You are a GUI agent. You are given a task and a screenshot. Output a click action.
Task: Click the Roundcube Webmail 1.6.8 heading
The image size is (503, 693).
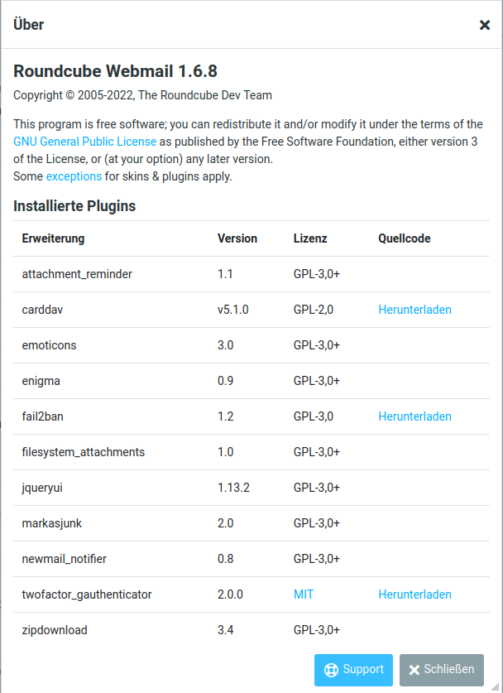pyautogui.click(x=115, y=71)
